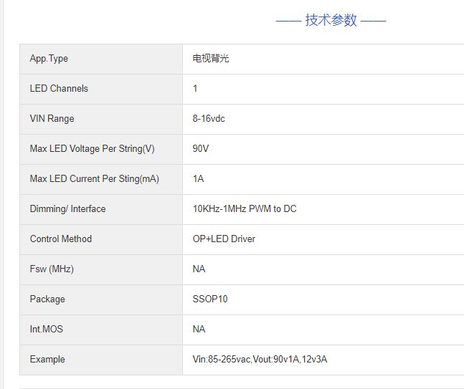Select the 1A current value

click(198, 179)
